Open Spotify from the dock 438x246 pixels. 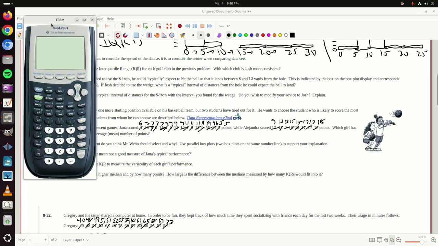point(7,74)
